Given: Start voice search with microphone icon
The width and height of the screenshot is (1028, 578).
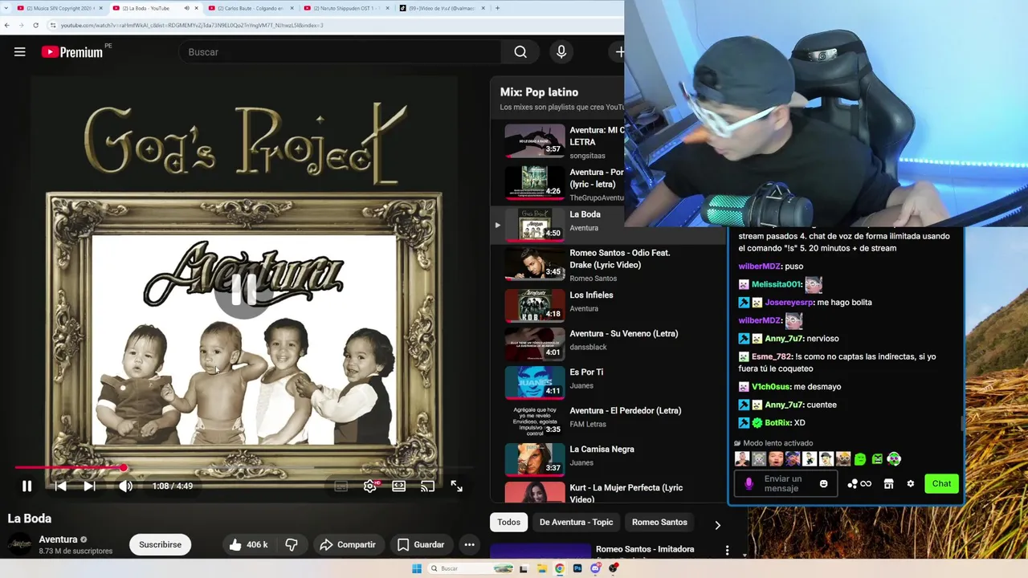Looking at the screenshot, I should 561,52.
